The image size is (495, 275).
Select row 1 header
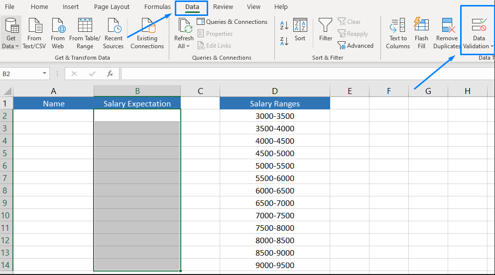coord(6,103)
